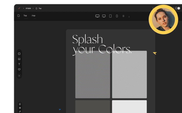Select the heart Icon tool
This screenshot has height=113, width=182.
click(19, 69)
